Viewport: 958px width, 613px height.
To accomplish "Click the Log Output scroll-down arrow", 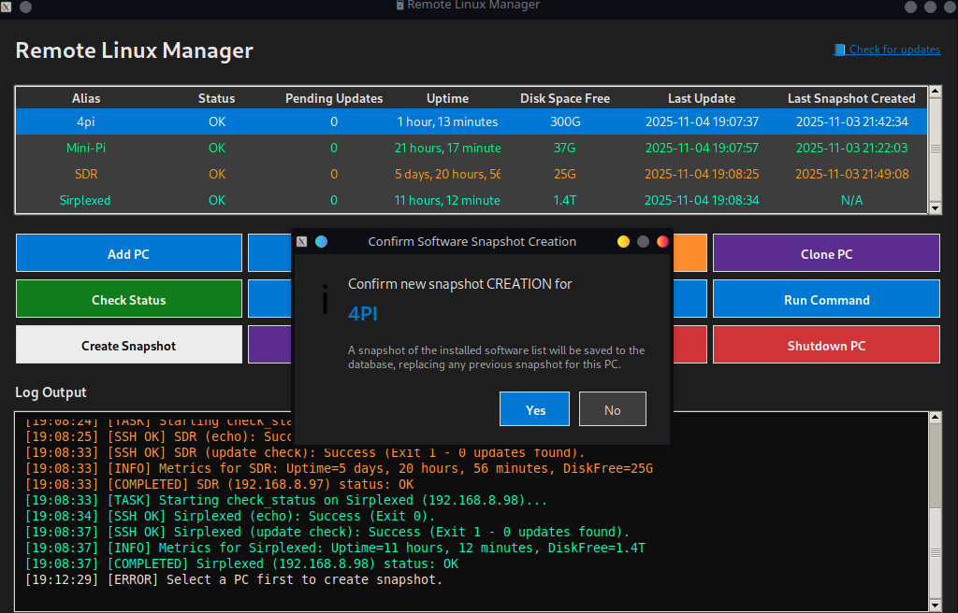I will coord(934,606).
